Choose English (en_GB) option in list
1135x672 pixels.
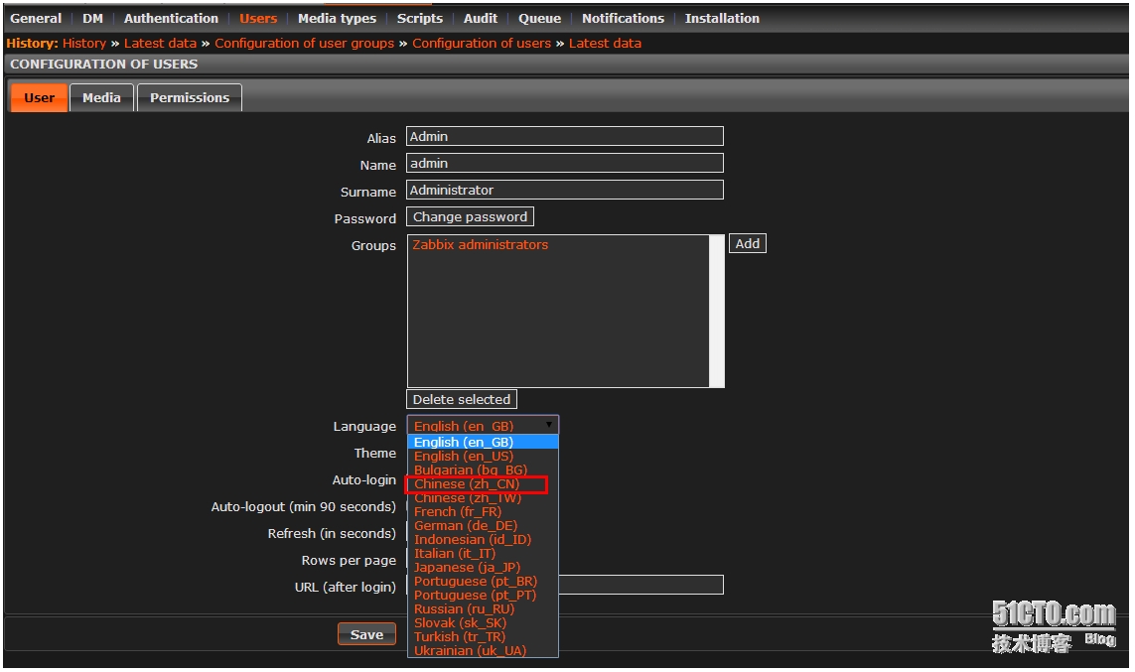click(x=483, y=442)
